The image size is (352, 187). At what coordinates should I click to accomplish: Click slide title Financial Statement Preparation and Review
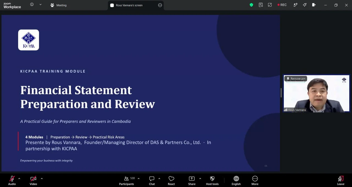(88, 97)
